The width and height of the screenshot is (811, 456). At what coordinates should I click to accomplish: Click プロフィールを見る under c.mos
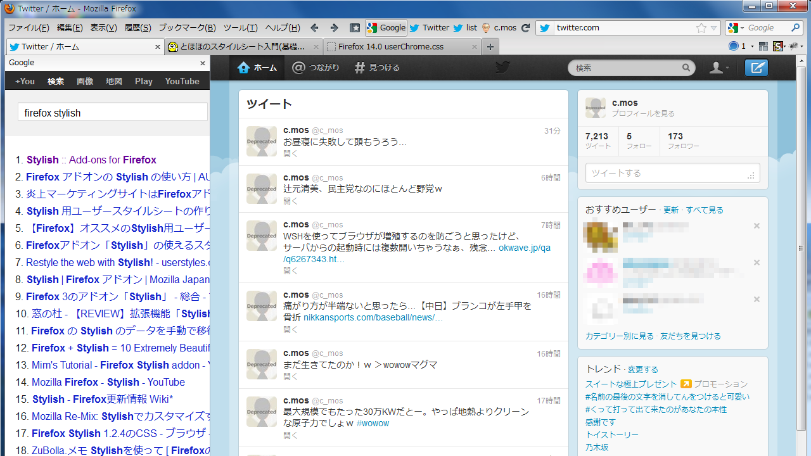point(643,113)
